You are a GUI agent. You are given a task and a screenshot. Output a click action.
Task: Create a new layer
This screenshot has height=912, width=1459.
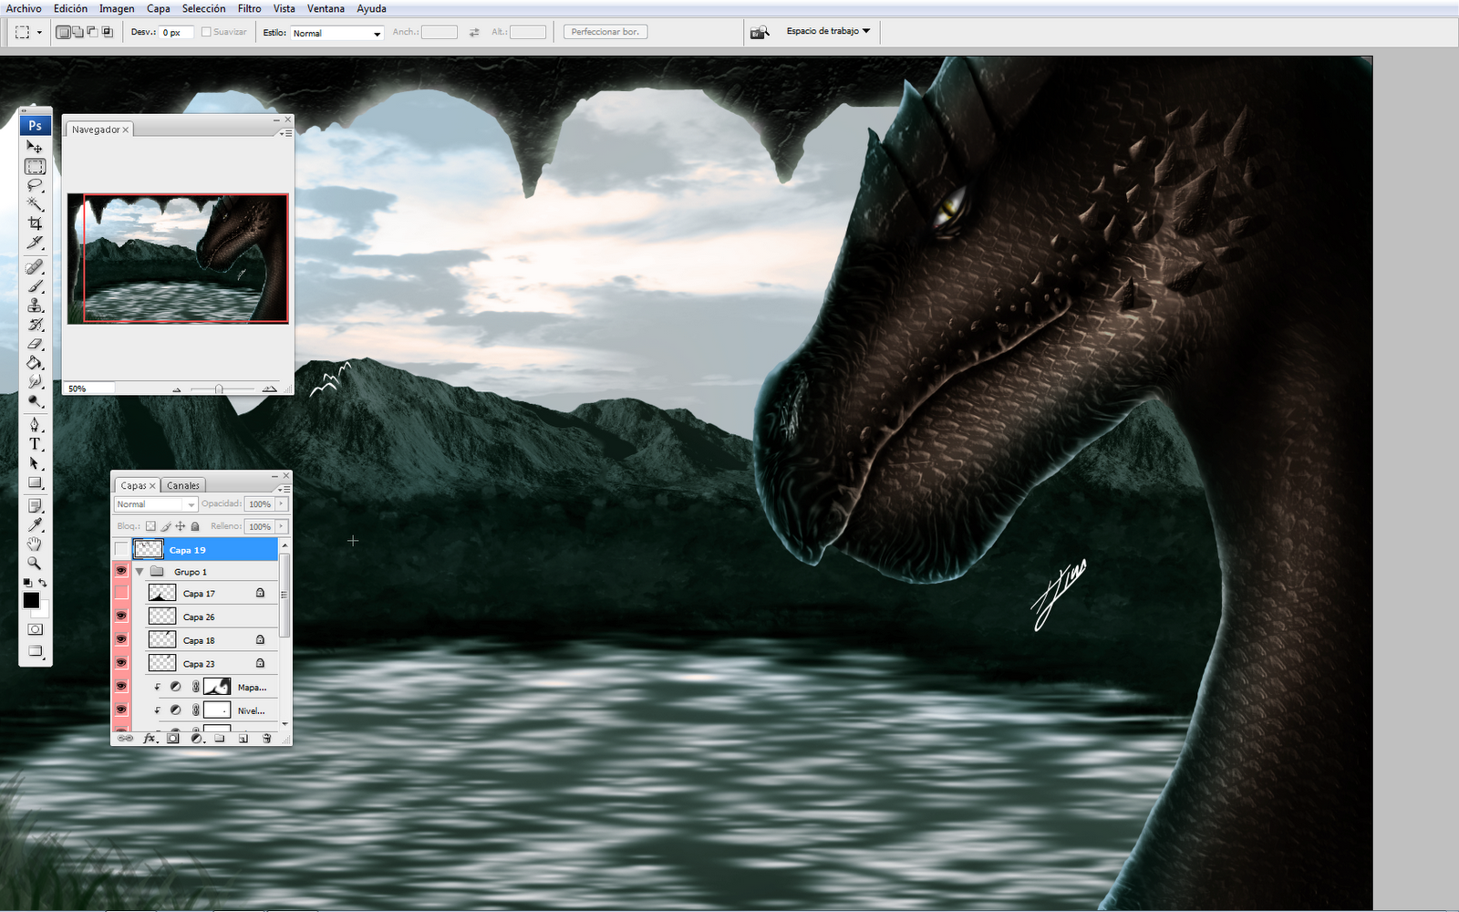point(243,738)
